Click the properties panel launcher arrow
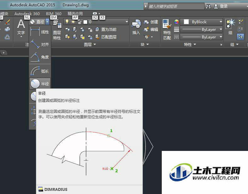The height and width of the screenshot is (194, 248). (221, 45)
